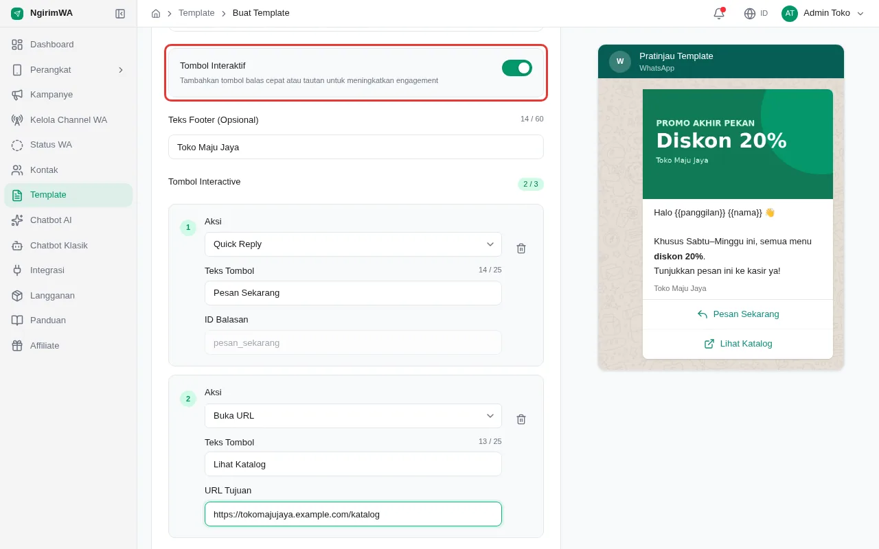The width and height of the screenshot is (879, 549).
Task: Open Aksi dropdown showing Buka URL
Action: point(353,416)
